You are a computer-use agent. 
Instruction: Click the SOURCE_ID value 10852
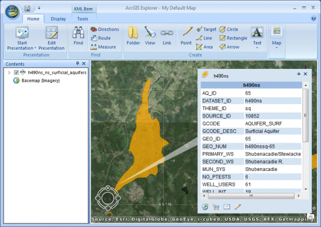[x=252, y=116]
